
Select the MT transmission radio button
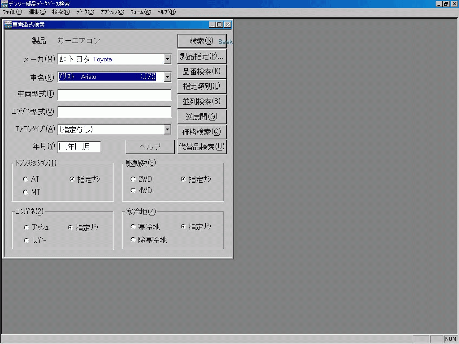26,191
